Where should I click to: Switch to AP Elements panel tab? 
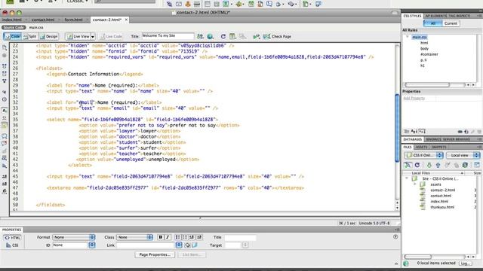[435, 16]
